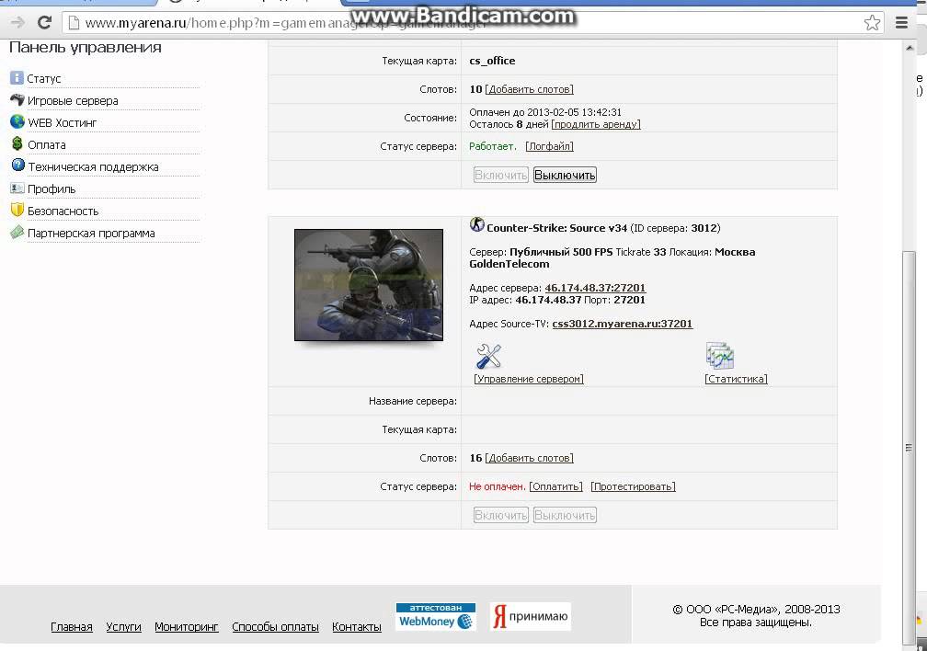Click the Работает server status text

(x=493, y=146)
